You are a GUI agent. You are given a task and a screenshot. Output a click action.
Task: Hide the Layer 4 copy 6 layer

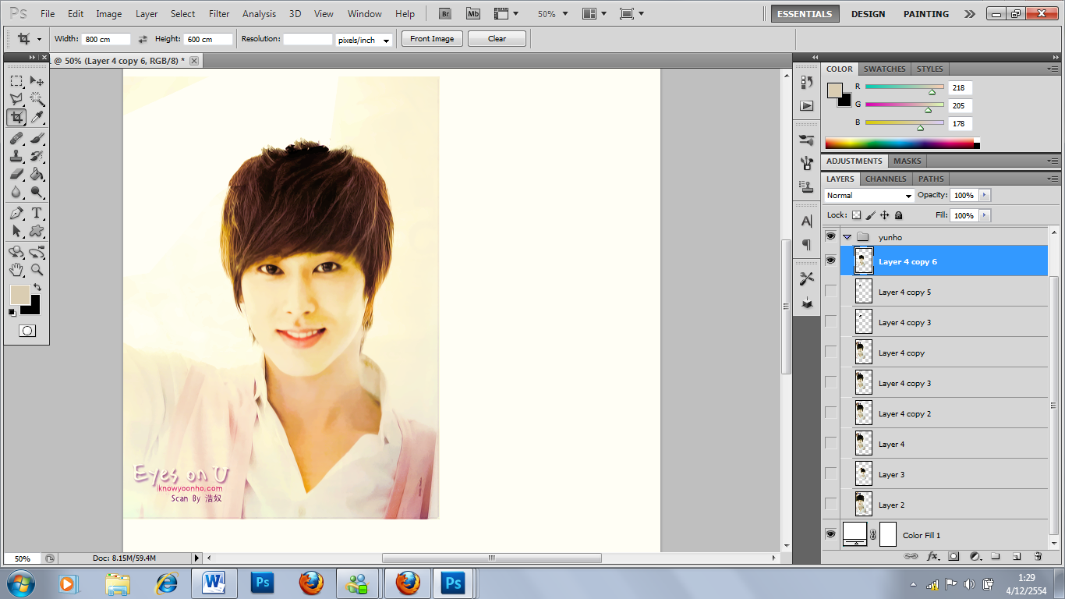click(830, 261)
